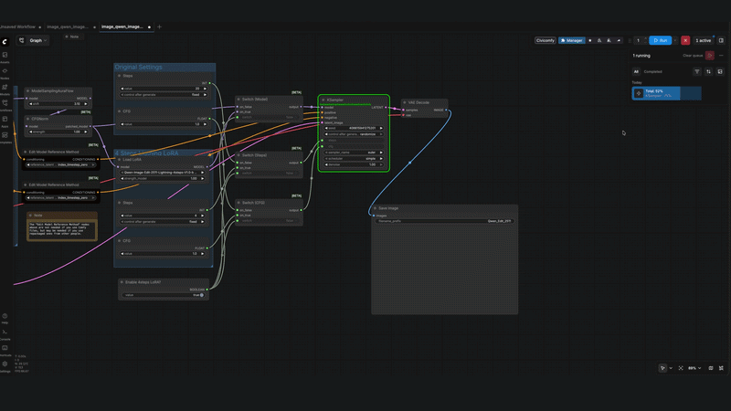This screenshot has width=731, height=411.
Task: Open keyboard Shortcuts from the sidebar
Action: click(x=5, y=350)
